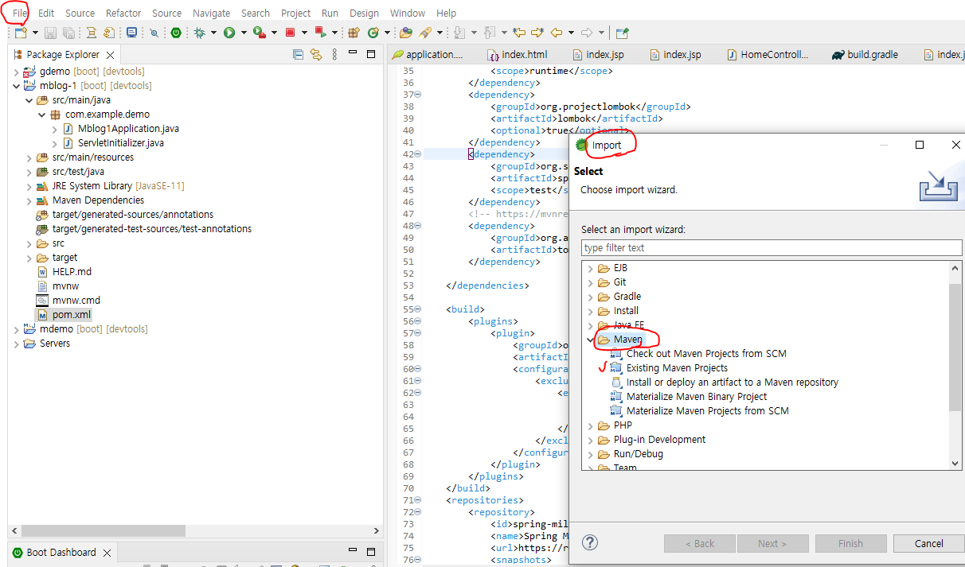Click the Boot Dashboard green power toolbar icon
The height and width of the screenshot is (567, 965).
[x=176, y=33]
